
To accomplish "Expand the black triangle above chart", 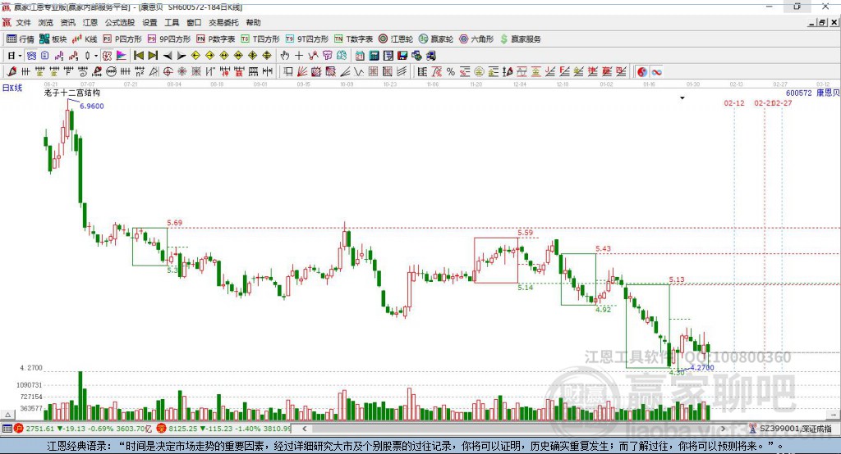I will click(682, 98).
